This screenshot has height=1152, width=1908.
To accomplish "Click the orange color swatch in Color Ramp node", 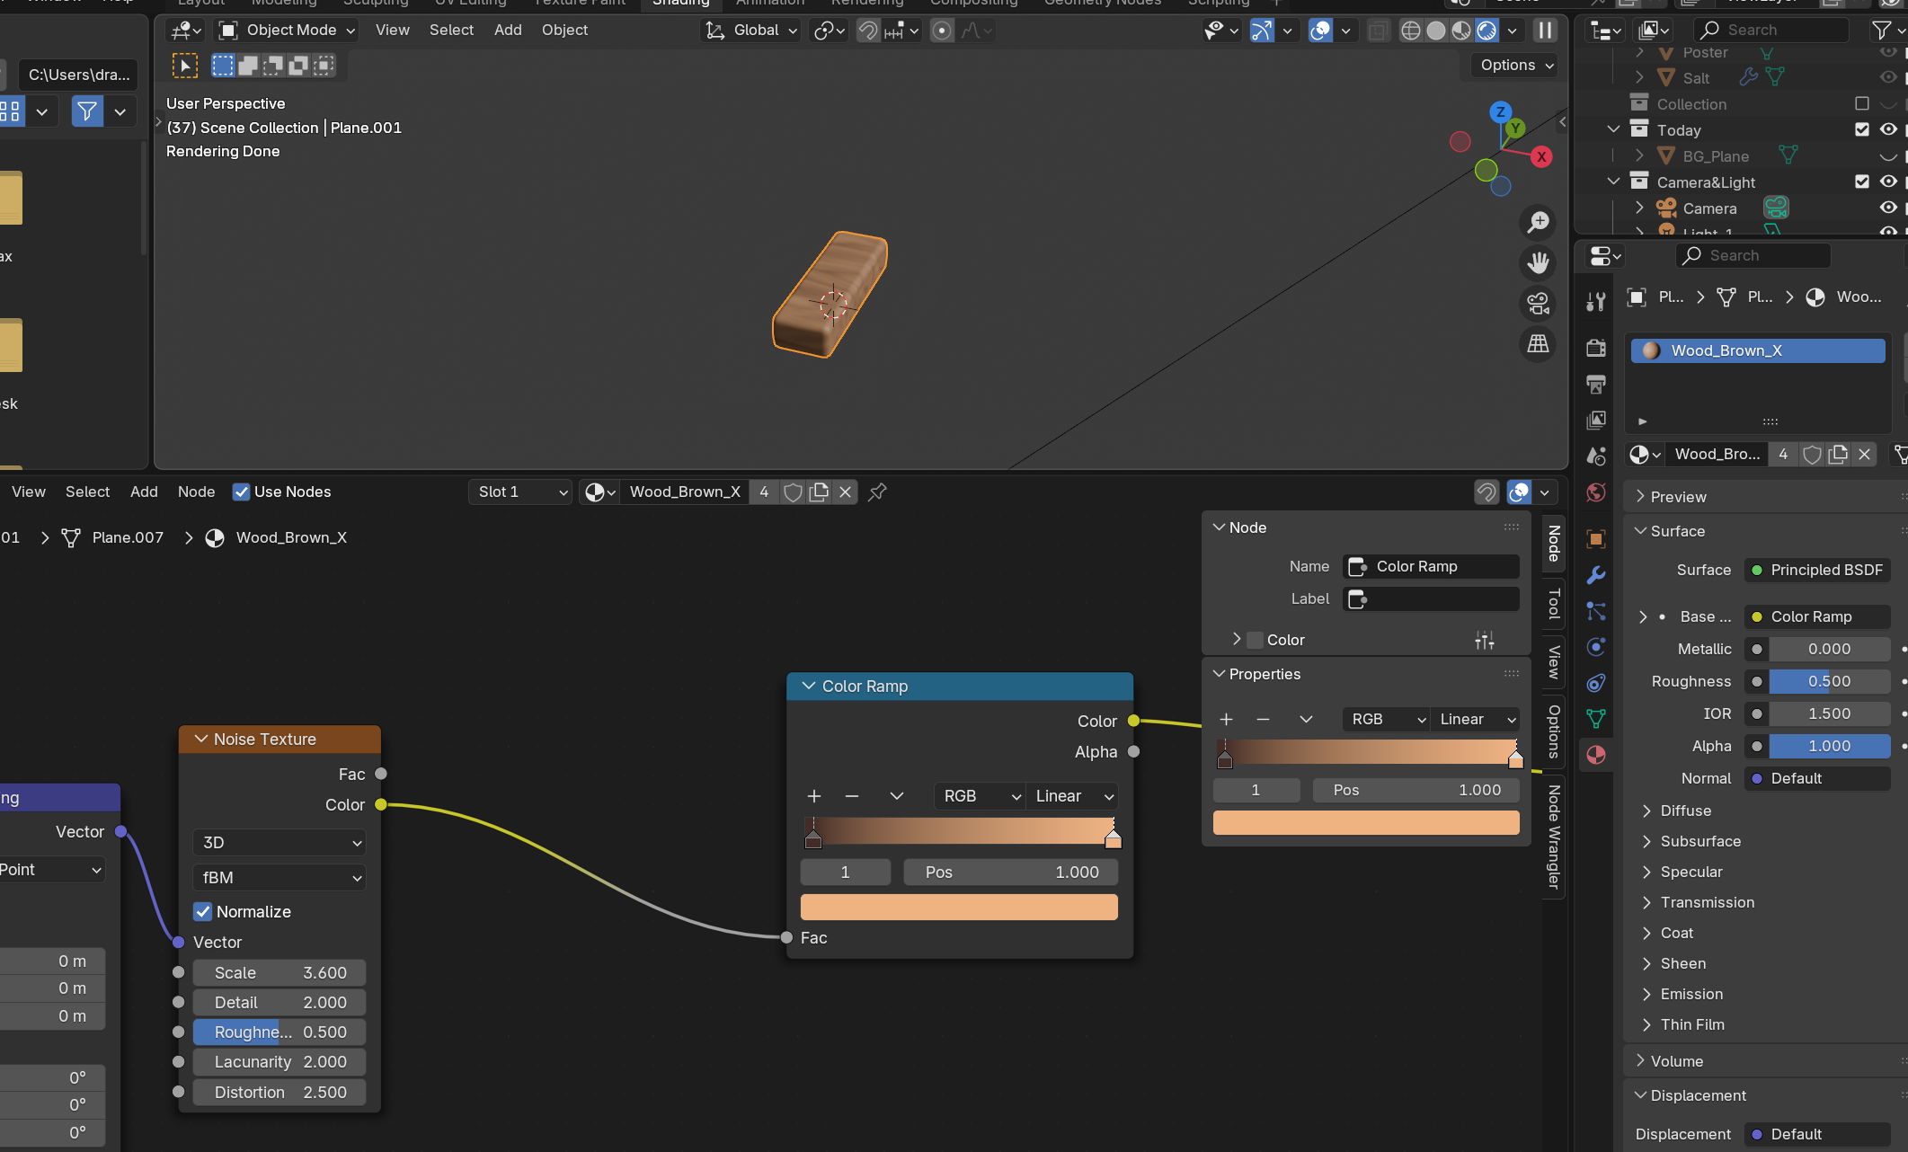I will coord(959,907).
